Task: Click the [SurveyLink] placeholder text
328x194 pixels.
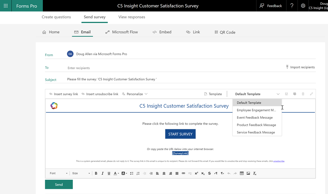Action: tap(180, 153)
